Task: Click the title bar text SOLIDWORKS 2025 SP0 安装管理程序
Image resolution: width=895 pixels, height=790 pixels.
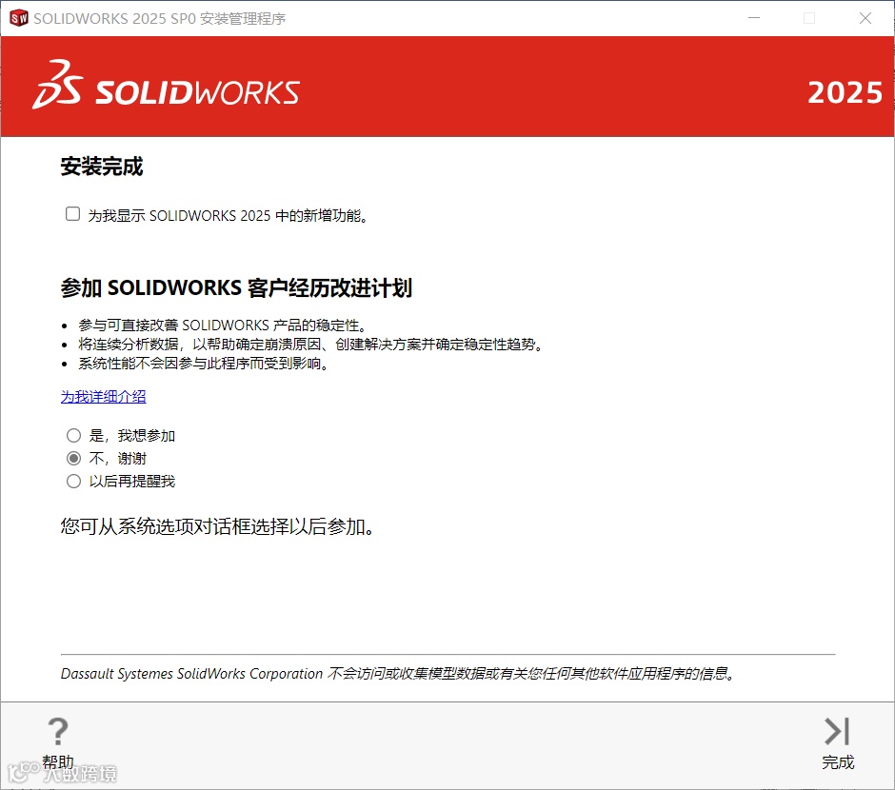Action: click(x=160, y=19)
